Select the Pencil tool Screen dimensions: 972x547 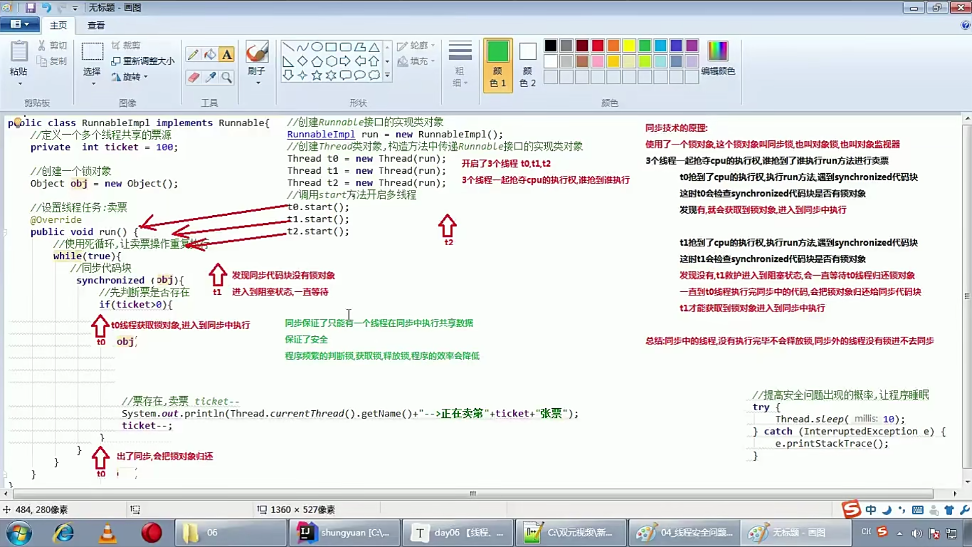click(x=193, y=54)
